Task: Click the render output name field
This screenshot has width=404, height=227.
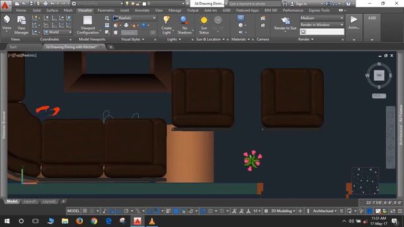Action: (x=322, y=32)
